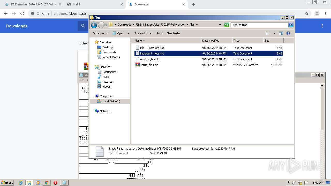Image resolution: width=331 pixels, height=186 pixels.
Task: Close the Downloads tab in Chrome
Action: click(x=184, y=4)
